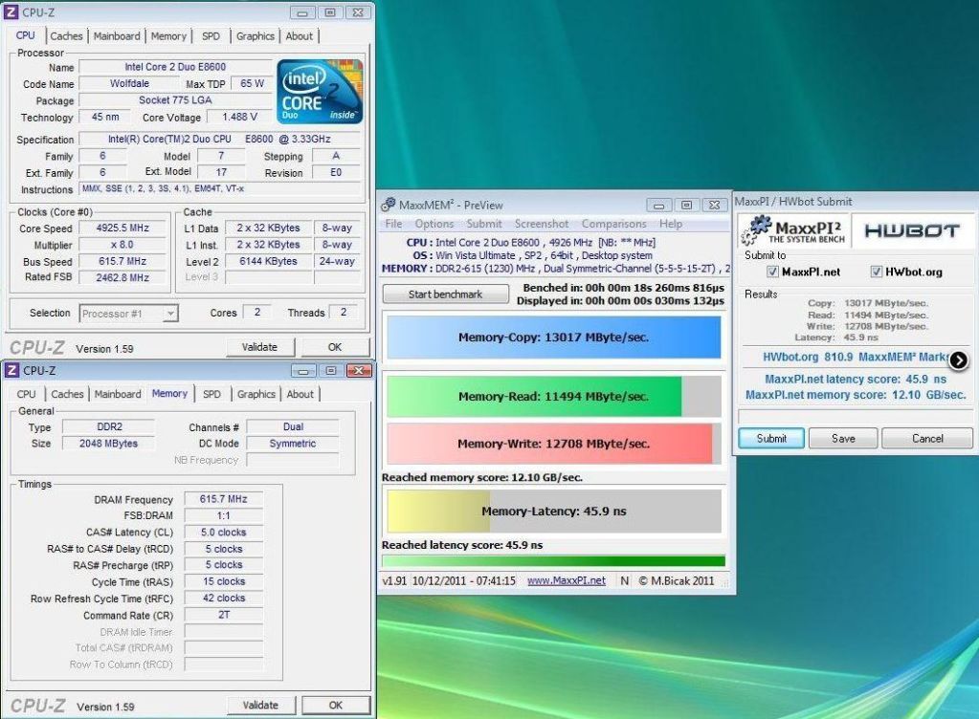The image size is (979, 719).
Task: Close the MaxxMEM² PreView window
Action: 714,206
